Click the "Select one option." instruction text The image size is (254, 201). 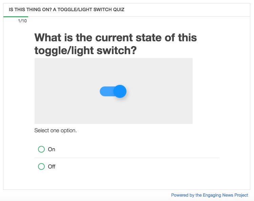point(55,130)
